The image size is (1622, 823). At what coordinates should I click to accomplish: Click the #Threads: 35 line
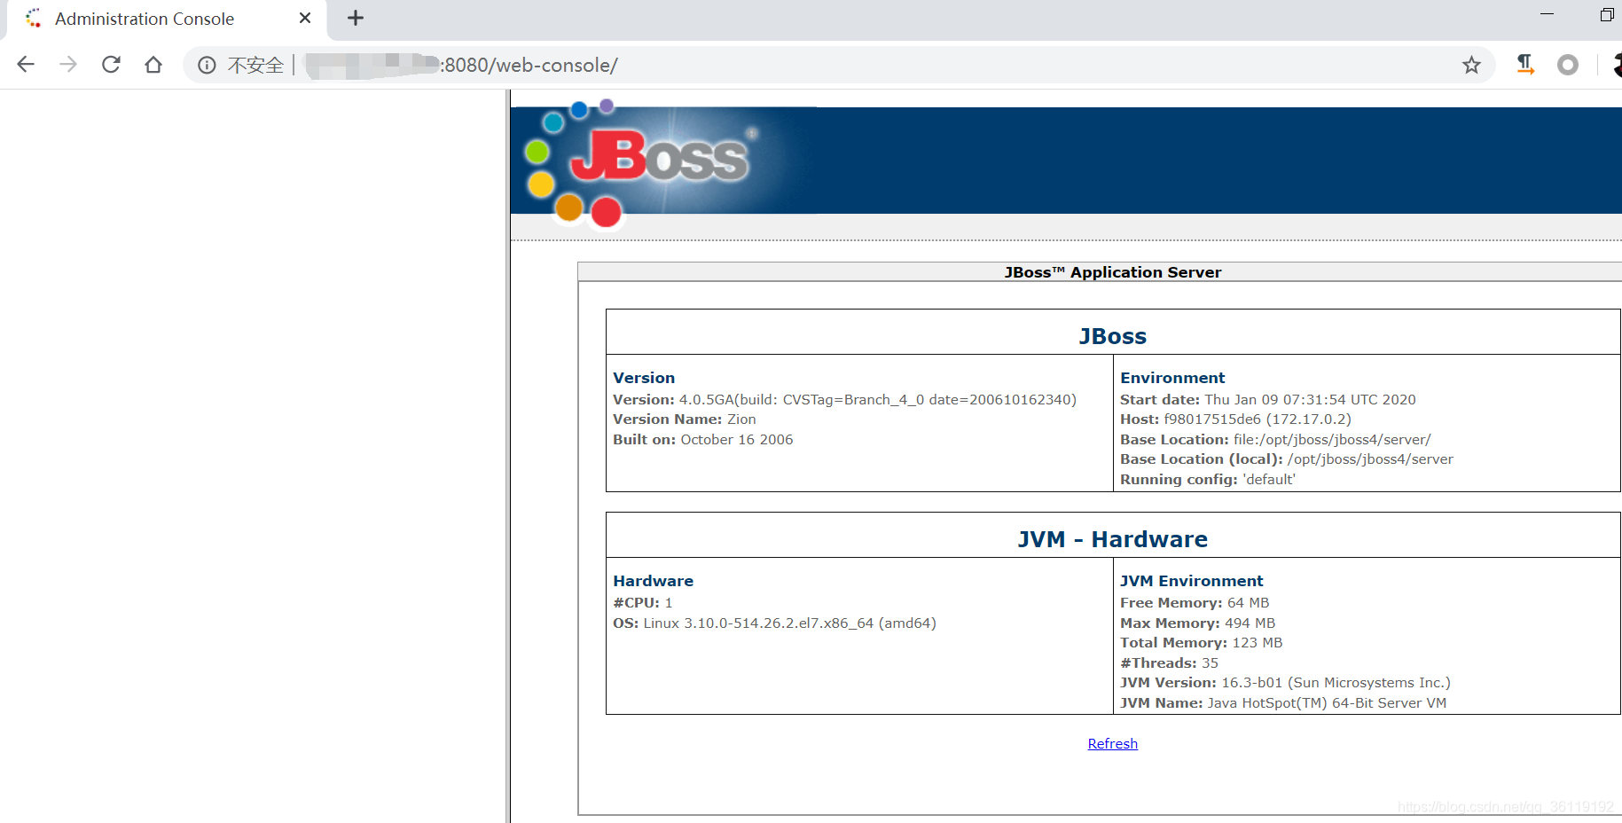click(1169, 663)
